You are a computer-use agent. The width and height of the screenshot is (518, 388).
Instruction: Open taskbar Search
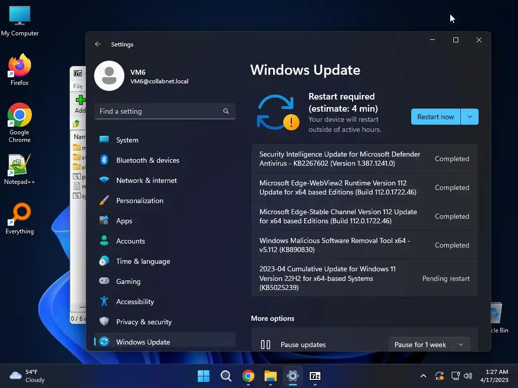point(226,376)
